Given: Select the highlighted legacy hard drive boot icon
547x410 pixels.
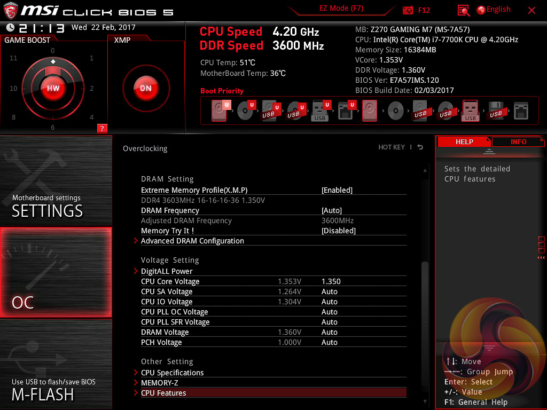Looking at the screenshot, I should [x=370, y=111].
